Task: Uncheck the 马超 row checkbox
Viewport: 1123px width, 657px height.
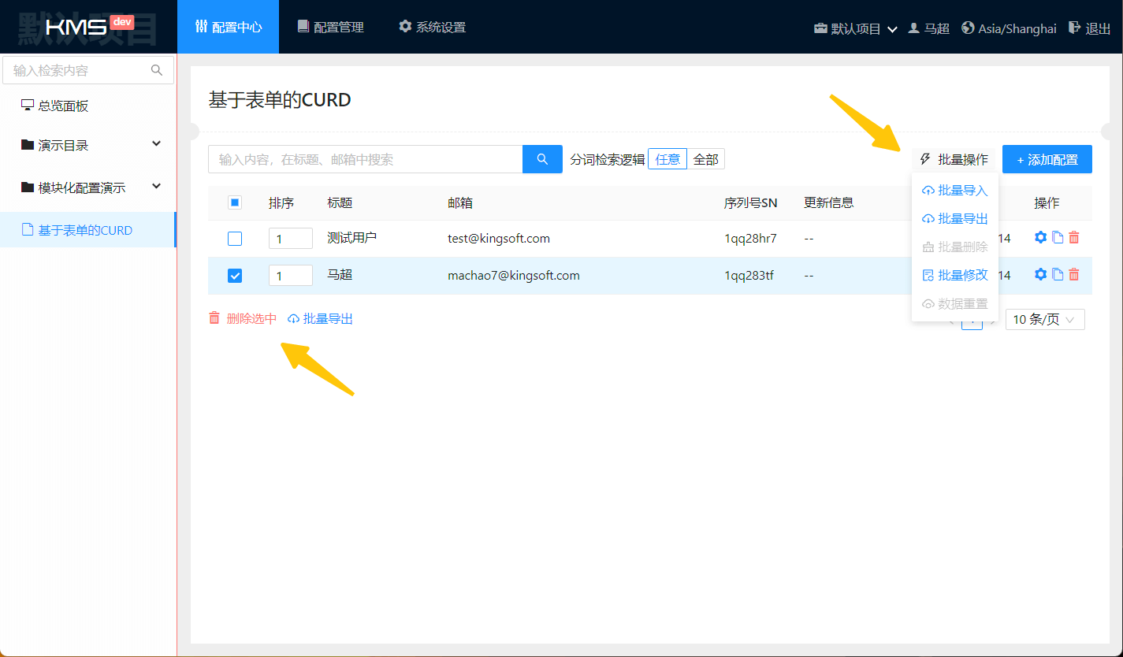Action: pyautogui.click(x=235, y=276)
